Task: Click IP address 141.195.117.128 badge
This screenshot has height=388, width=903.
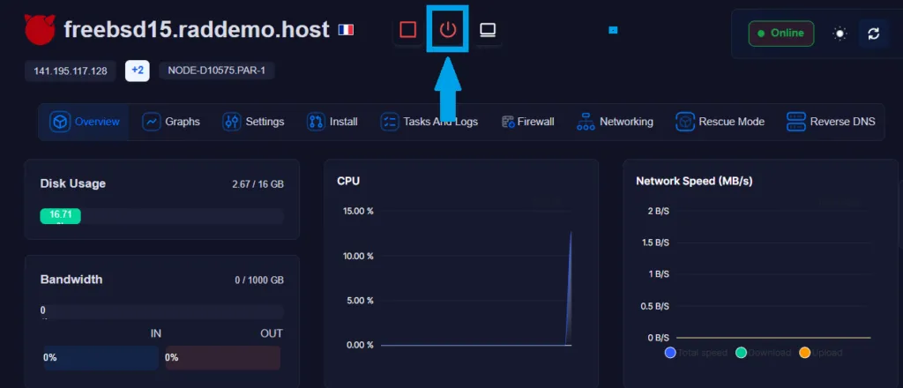Action: coord(71,71)
